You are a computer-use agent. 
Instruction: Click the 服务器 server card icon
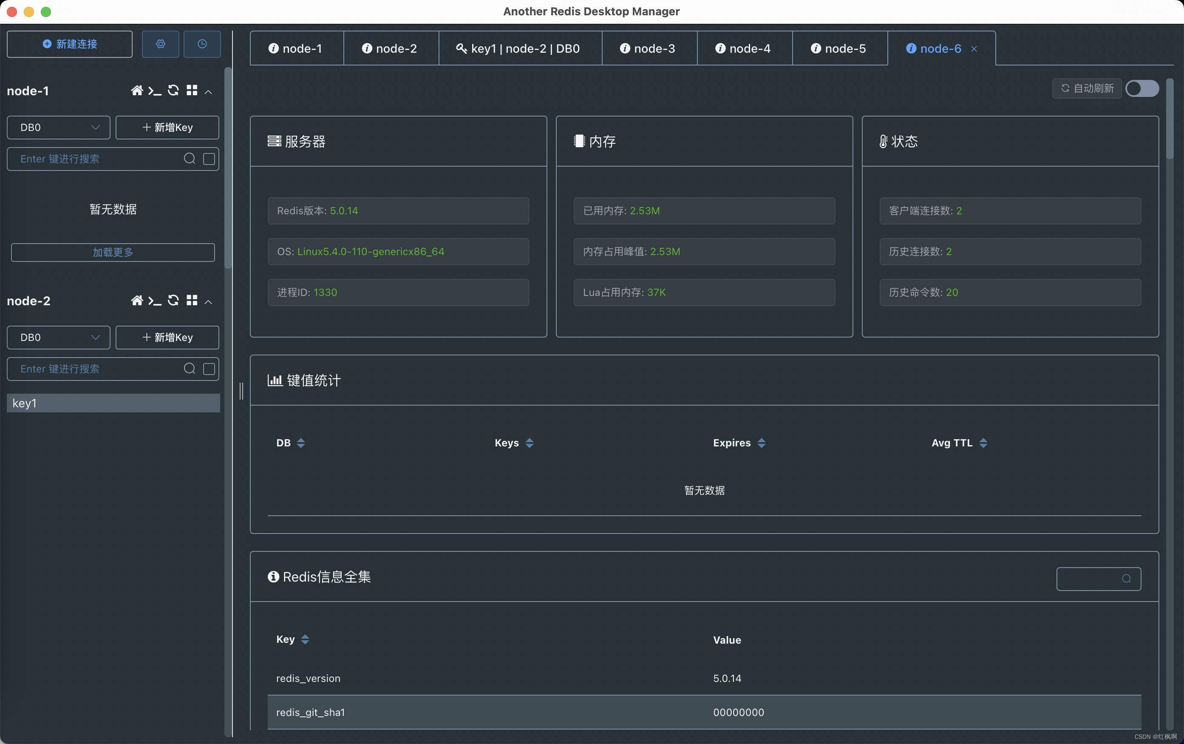275,142
